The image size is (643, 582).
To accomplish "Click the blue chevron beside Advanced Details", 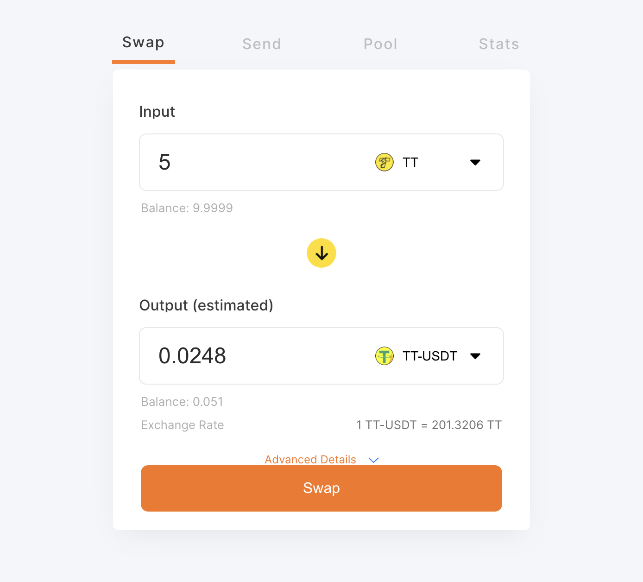I will pos(373,460).
